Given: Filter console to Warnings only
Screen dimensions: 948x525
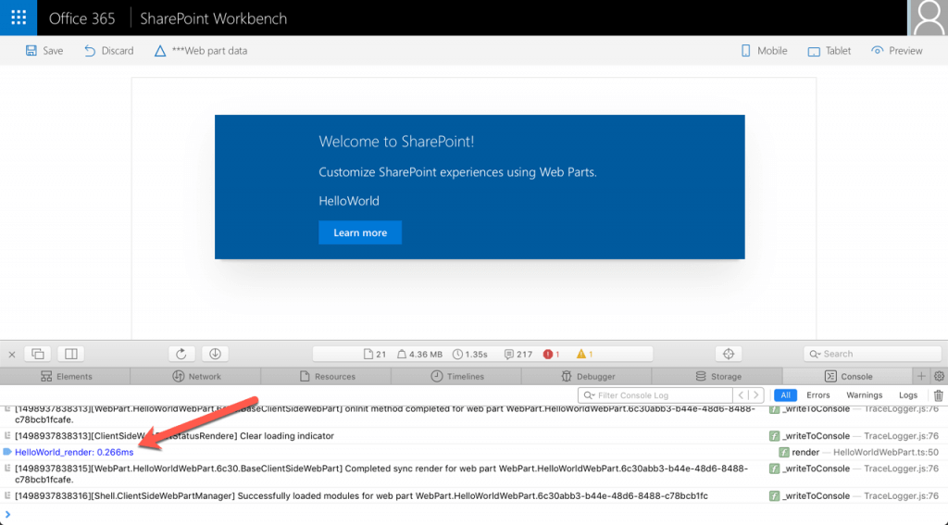Looking at the screenshot, I should 864,395.
